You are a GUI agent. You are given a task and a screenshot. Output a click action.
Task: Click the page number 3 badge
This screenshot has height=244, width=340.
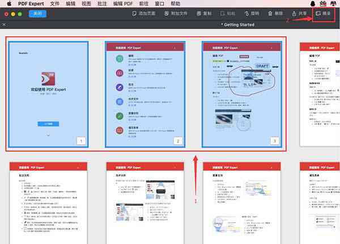point(275,141)
